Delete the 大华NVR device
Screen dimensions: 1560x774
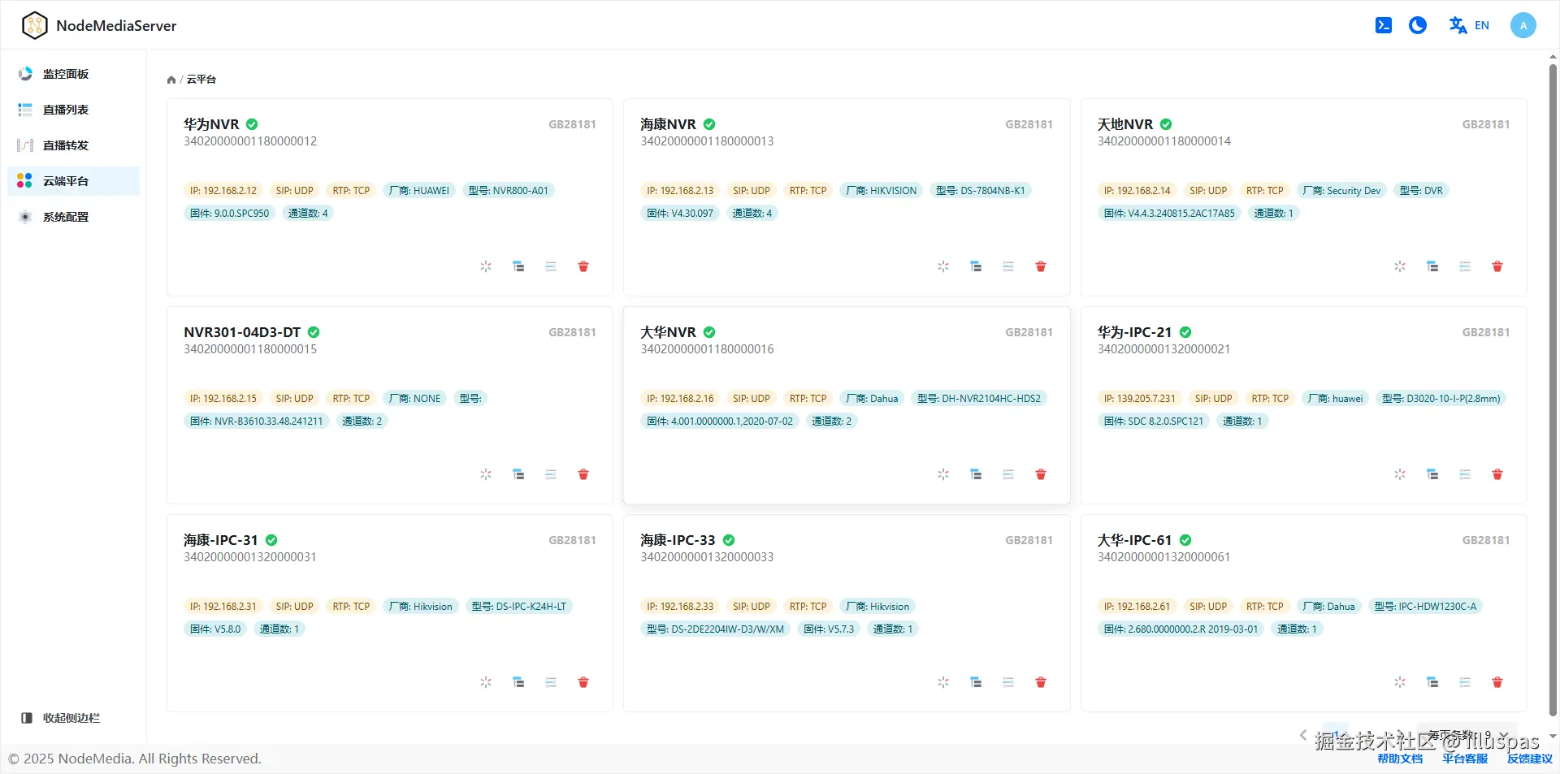[x=1041, y=474]
